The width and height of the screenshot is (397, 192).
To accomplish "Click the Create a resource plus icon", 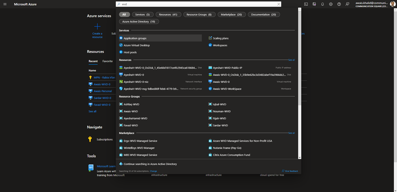I will 97,26.
